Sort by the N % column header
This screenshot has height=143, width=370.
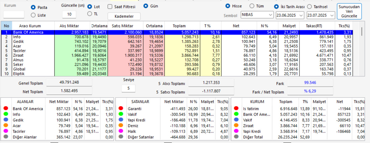tap(264, 26)
